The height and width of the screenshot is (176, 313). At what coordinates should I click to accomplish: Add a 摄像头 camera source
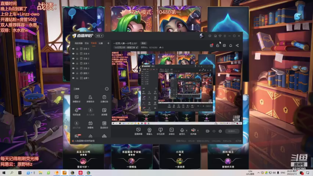[x=149, y=131]
